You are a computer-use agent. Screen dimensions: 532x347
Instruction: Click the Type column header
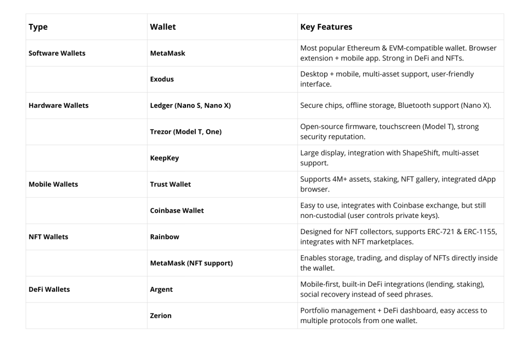pos(38,27)
